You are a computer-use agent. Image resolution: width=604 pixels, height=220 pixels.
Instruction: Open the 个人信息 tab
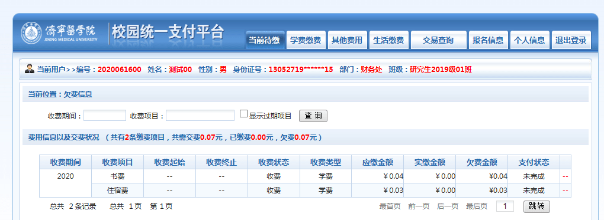point(529,40)
